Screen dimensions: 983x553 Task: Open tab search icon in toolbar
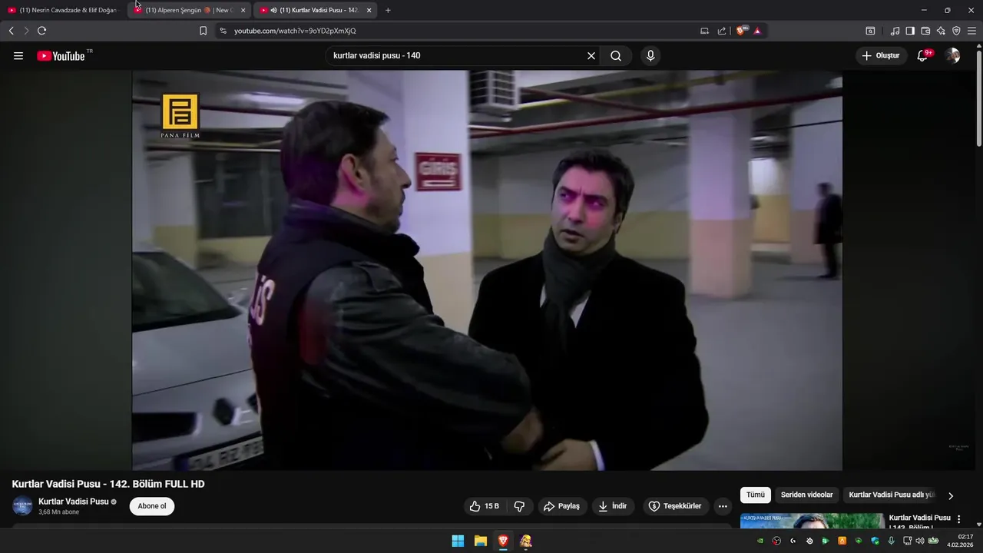[x=870, y=31]
